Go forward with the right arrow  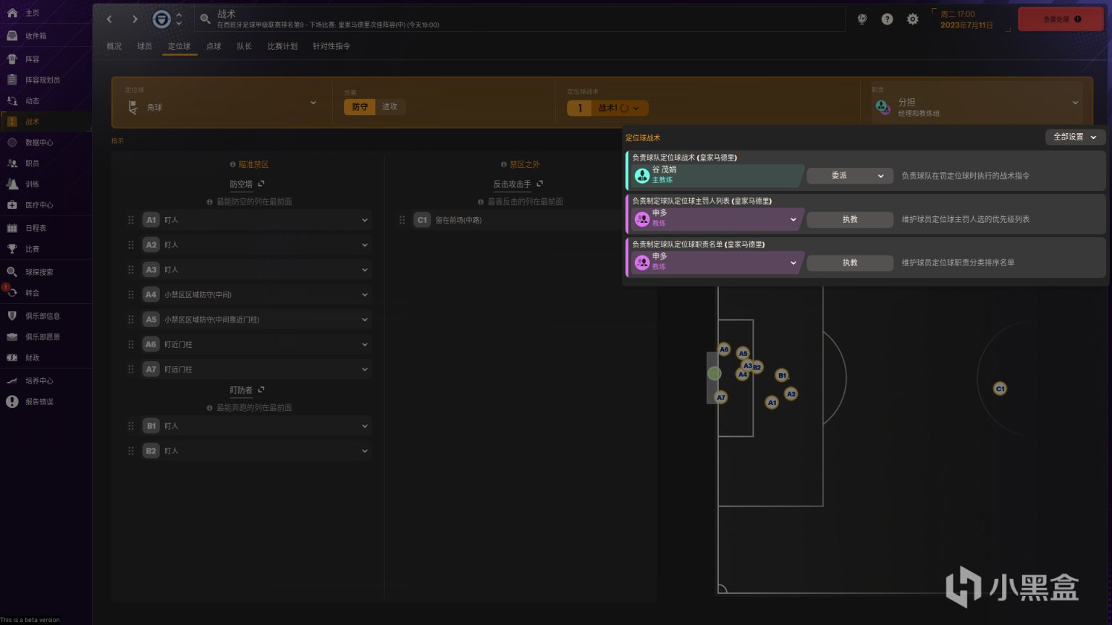pyautogui.click(x=135, y=19)
